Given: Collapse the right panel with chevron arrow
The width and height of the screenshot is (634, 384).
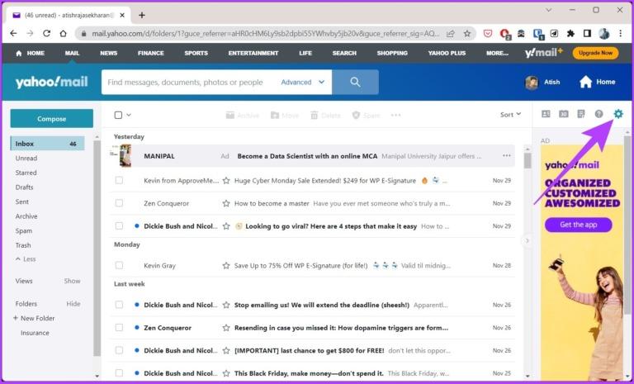Looking at the screenshot, I should (527, 241).
